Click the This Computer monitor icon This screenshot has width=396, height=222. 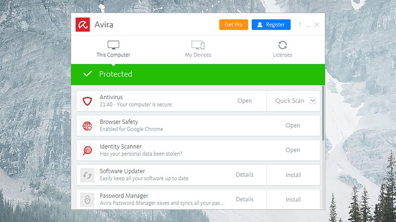pyautogui.click(x=113, y=45)
